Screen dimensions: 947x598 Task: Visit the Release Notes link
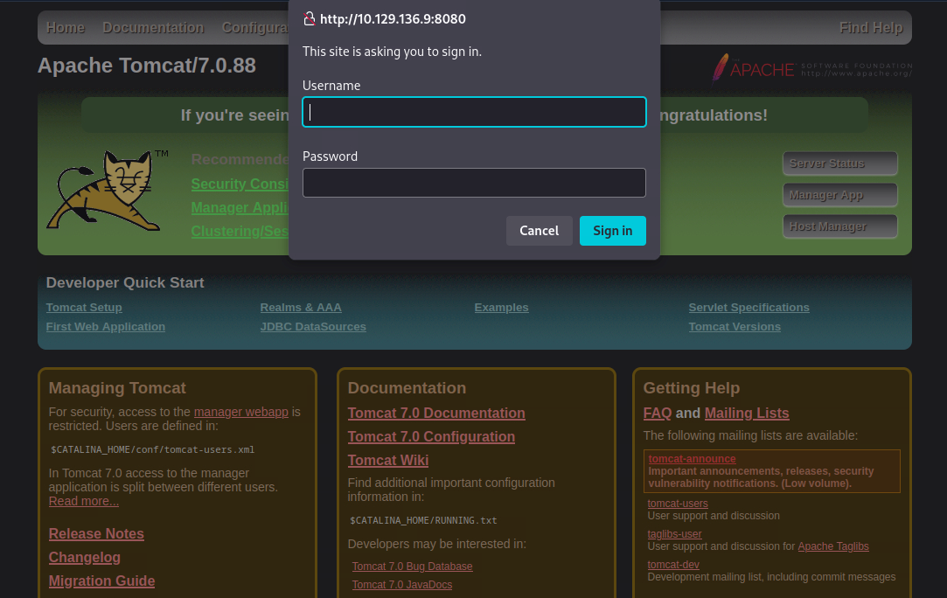pos(96,534)
